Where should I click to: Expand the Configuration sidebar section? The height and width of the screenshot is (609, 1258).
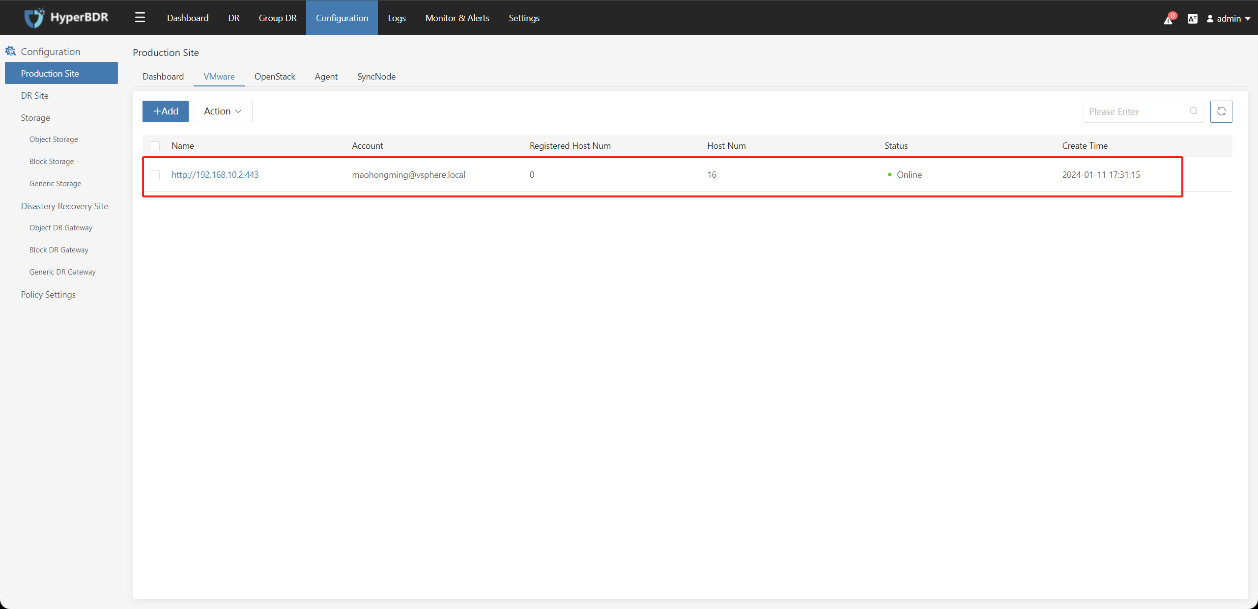point(51,51)
